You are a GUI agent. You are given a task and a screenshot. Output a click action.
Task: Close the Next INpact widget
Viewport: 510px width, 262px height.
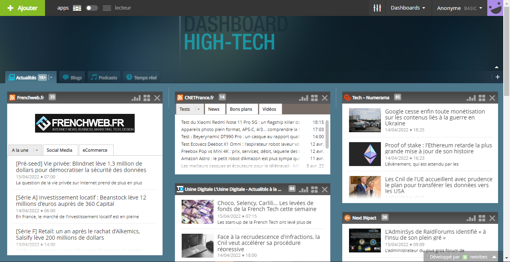(492, 218)
